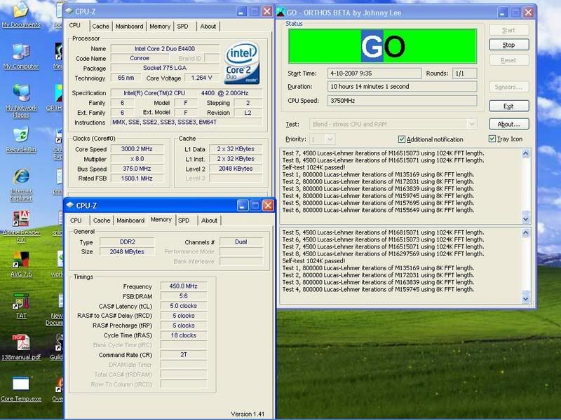Click the CPU Speed field showing 3750MHz
This screenshot has width=561, height=420.
(x=402, y=101)
